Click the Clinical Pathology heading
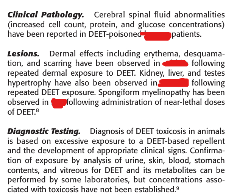The image size is (251, 196). pos(46,15)
